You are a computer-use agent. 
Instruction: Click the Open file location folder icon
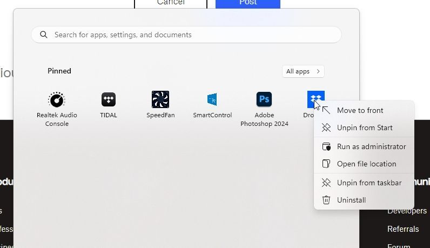point(326,164)
